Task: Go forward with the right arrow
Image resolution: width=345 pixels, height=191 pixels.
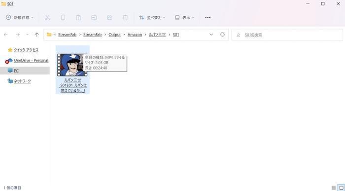Action: point(18,35)
